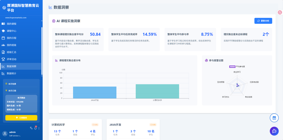This screenshot has height=140, width=283.
Task: Click the 图片生成: 14 张 quota line
Action: (x=14, y=106)
